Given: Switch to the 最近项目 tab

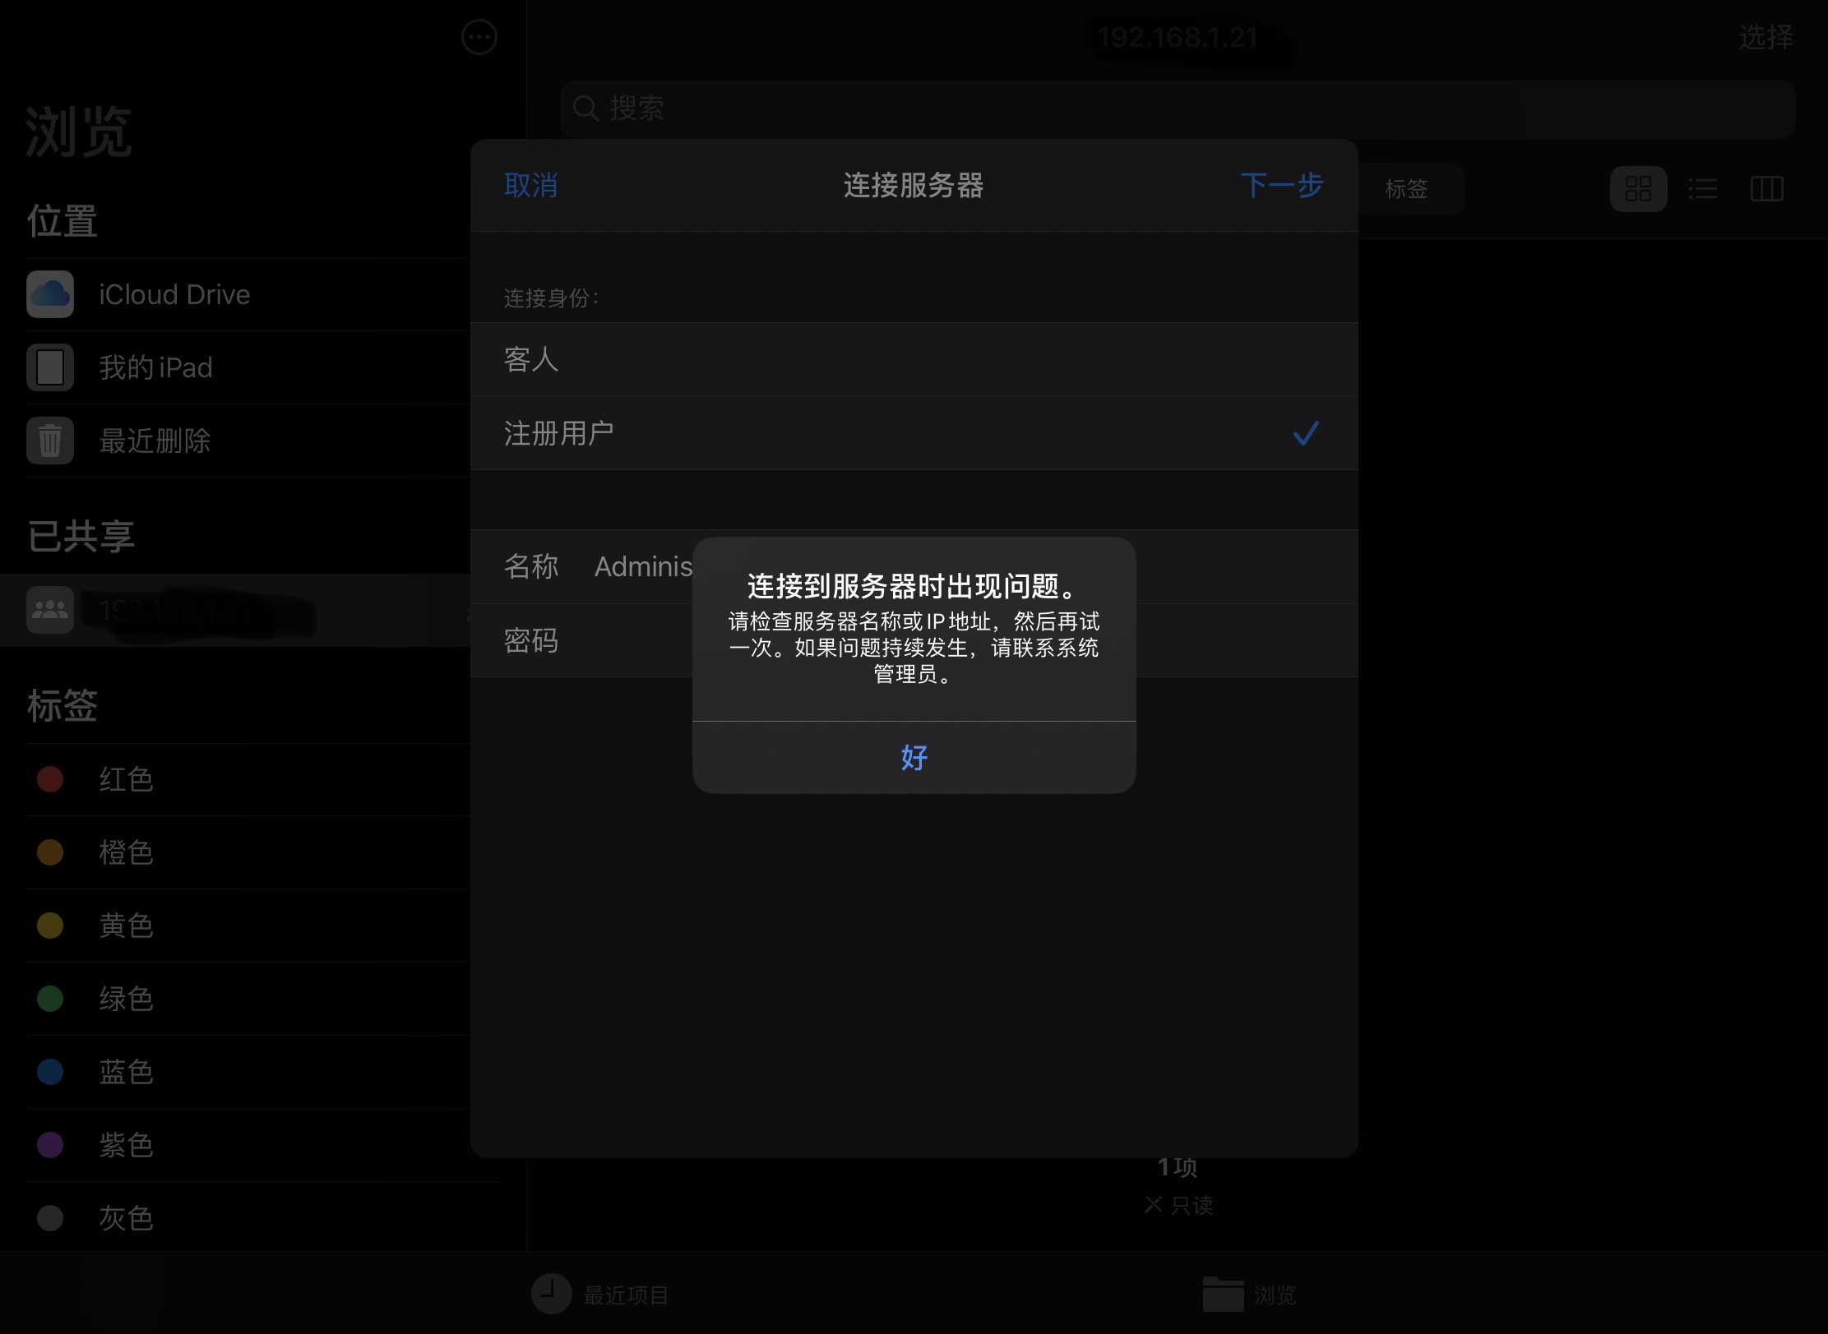Looking at the screenshot, I should 600,1293.
